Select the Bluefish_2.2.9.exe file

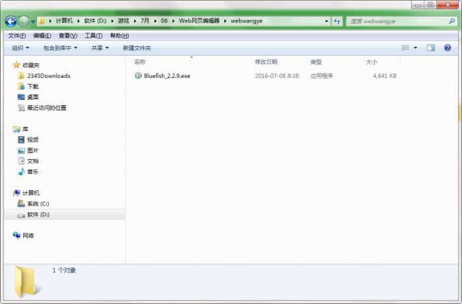167,76
